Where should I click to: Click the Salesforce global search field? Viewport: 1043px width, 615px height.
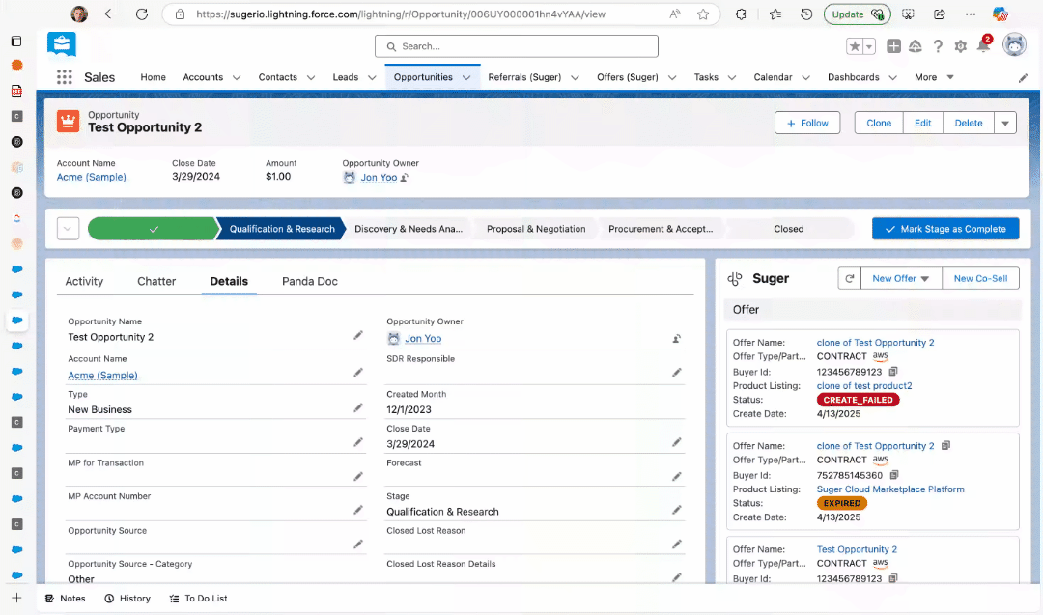tap(516, 46)
